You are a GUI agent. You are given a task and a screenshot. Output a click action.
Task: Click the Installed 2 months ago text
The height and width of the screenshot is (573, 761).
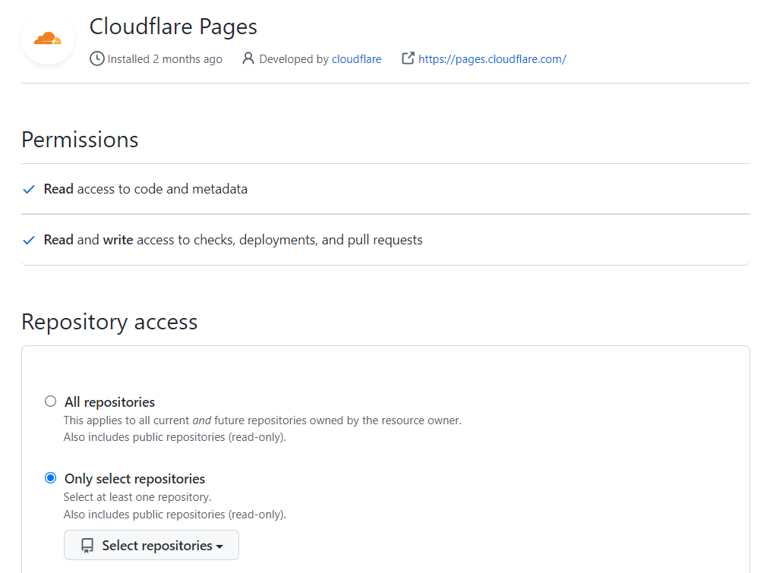(x=165, y=59)
